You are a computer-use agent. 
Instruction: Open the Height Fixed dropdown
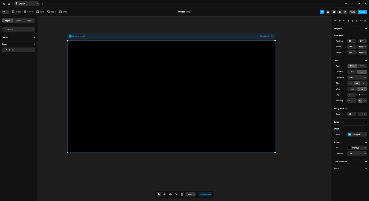(362, 53)
